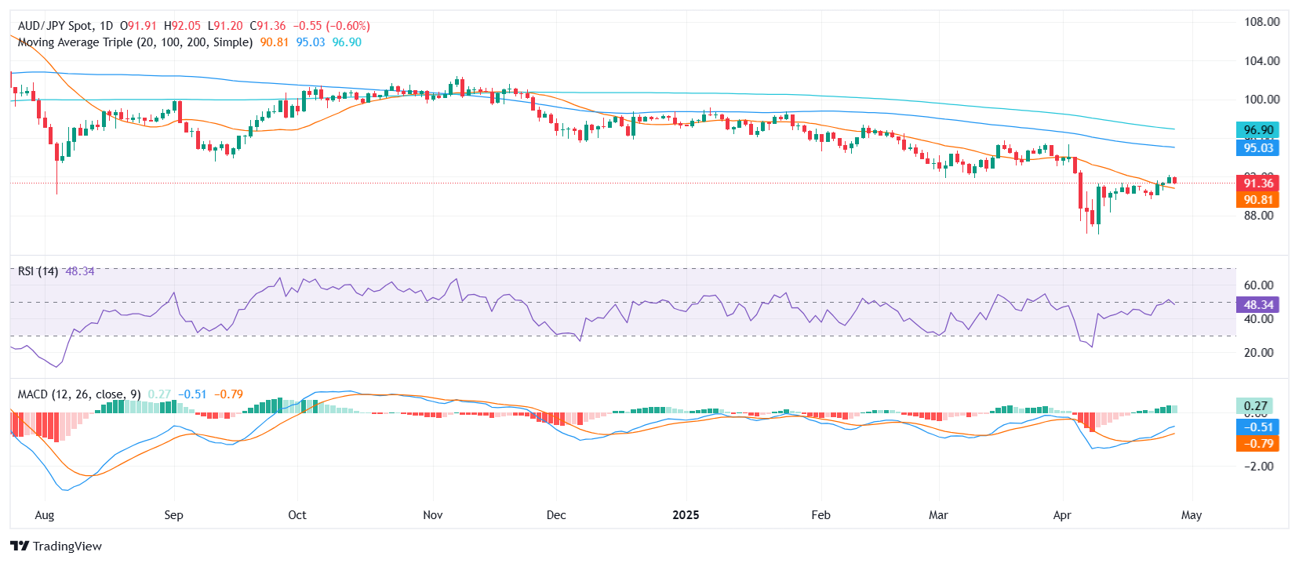Click the 60.00 level on RSI axis
This screenshot has width=1299, height=563.
tap(1258, 285)
